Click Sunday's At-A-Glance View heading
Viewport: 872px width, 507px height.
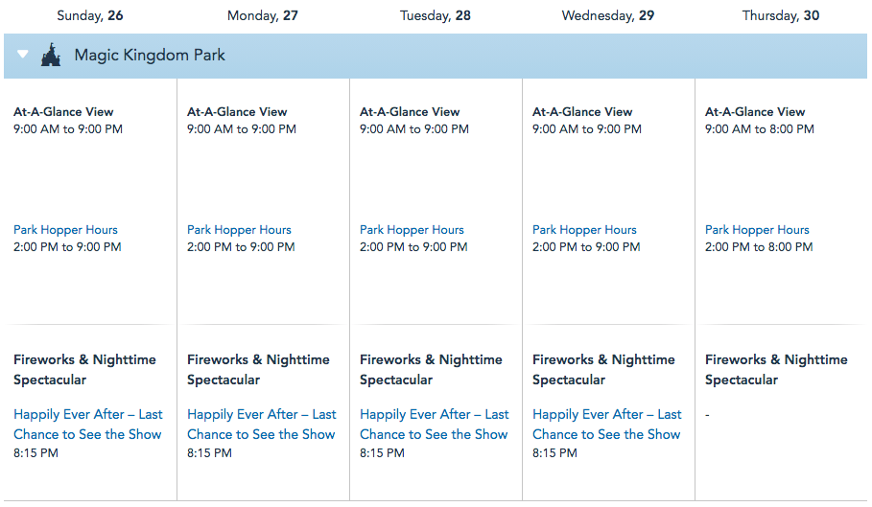click(63, 112)
